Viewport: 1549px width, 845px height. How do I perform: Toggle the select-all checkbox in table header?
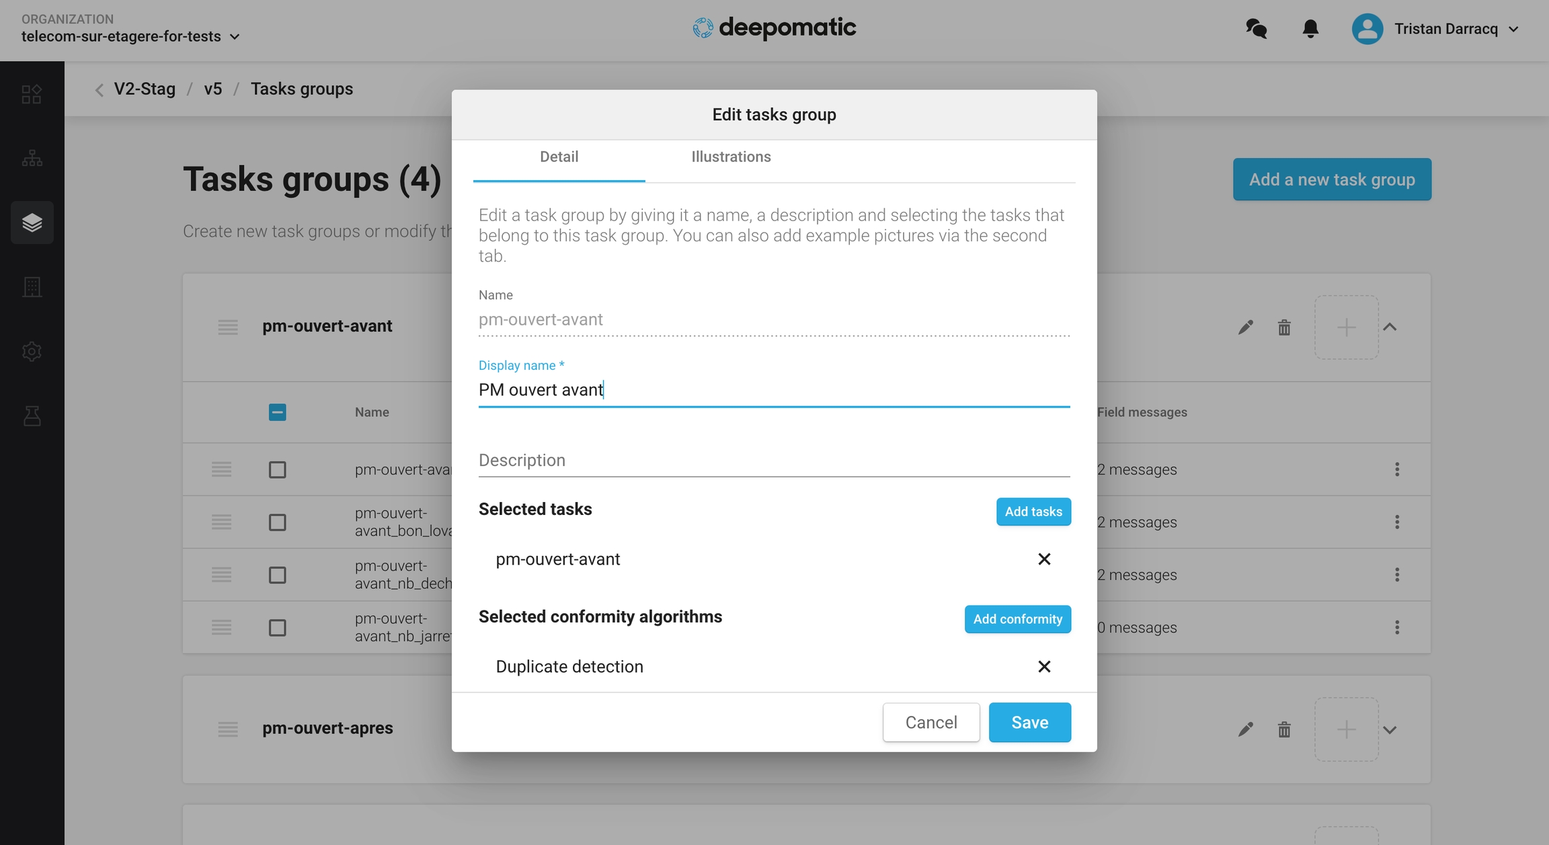[x=277, y=412]
